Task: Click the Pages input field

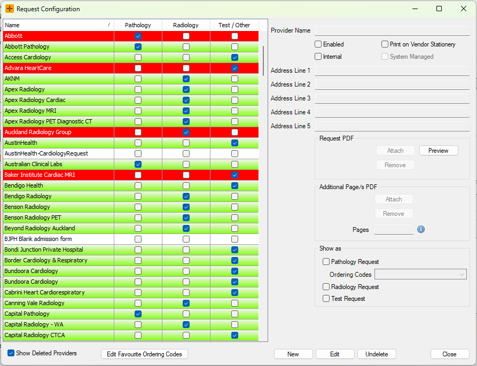Action: (x=394, y=229)
